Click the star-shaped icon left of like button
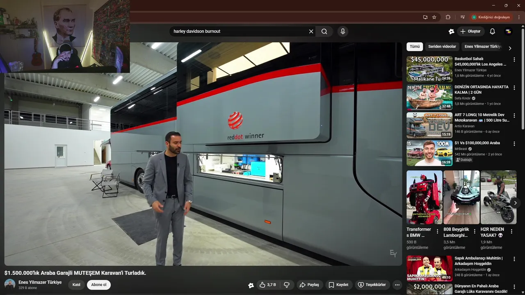 tap(251, 285)
